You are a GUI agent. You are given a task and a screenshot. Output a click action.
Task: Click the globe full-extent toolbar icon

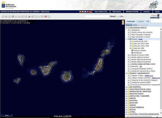tap(13, 16)
